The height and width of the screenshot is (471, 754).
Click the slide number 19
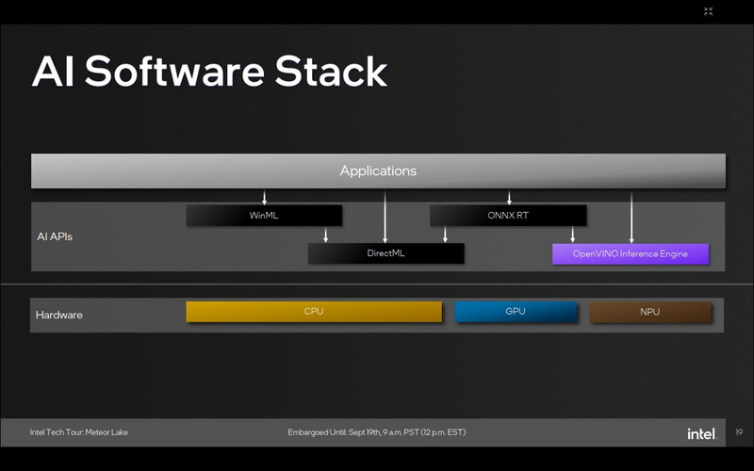[x=739, y=432]
